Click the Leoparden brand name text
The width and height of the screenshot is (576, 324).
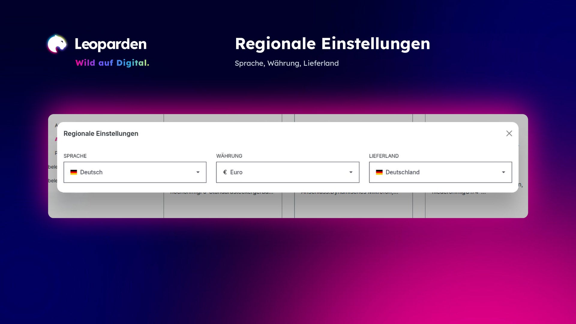(x=111, y=44)
